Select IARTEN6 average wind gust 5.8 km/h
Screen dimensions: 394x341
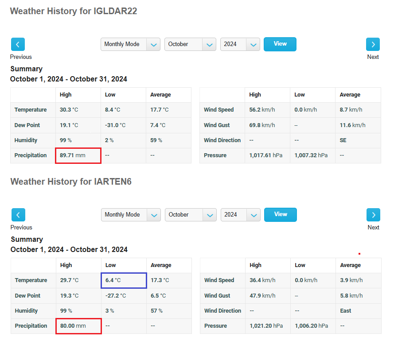tap(351, 296)
